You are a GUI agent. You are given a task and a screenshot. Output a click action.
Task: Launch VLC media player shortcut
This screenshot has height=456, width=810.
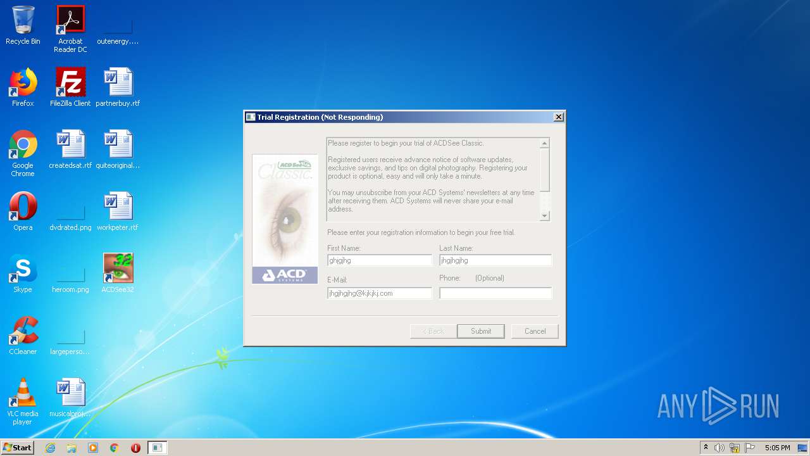click(x=23, y=402)
